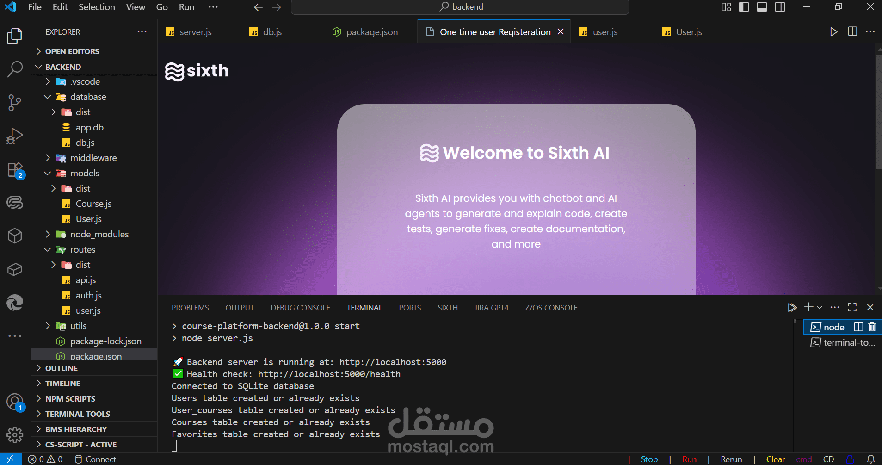Toggle the bottom panel visibility
Image resolution: width=882 pixels, height=465 pixels.
click(x=762, y=7)
